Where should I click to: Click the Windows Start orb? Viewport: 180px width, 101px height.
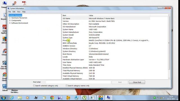click(3, 98)
